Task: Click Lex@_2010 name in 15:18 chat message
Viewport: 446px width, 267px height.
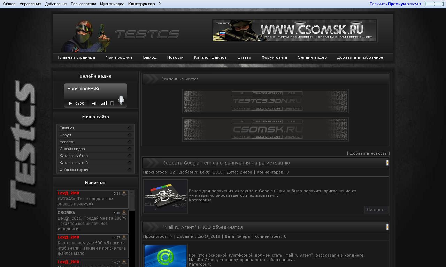Action: pos(68,193)
